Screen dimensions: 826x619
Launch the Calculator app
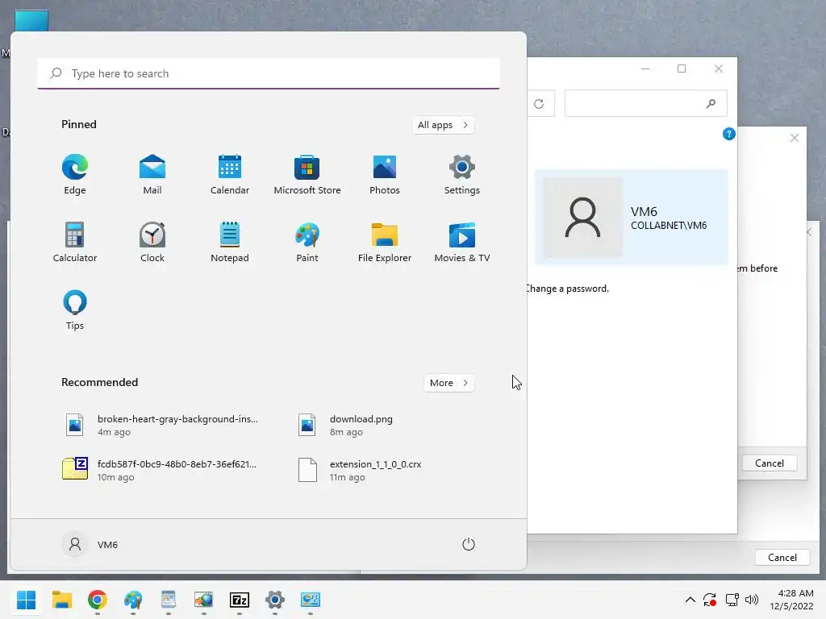(75, 243)
